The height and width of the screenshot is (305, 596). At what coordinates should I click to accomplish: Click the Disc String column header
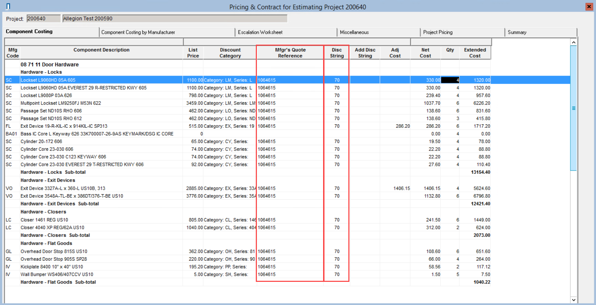coord(337,53)
